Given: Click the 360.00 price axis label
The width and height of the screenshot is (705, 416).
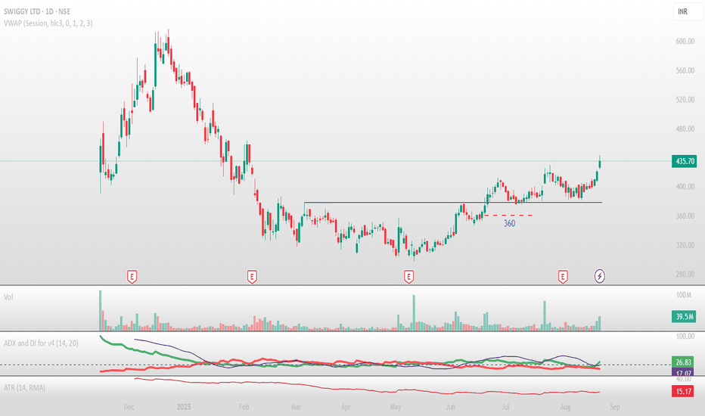Looking at the screenshot, I should (685, 216).
